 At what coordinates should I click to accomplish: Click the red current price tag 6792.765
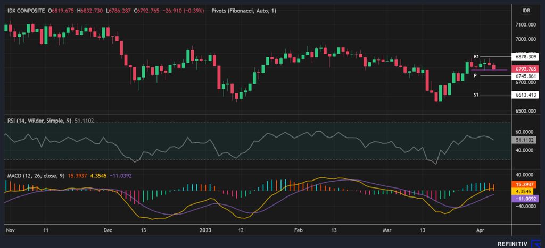click(525, 69)
